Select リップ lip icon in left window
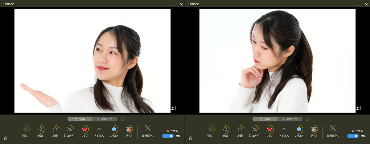 point(84,130)
